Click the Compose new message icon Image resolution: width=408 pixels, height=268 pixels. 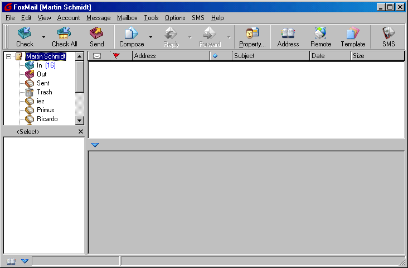132,33
